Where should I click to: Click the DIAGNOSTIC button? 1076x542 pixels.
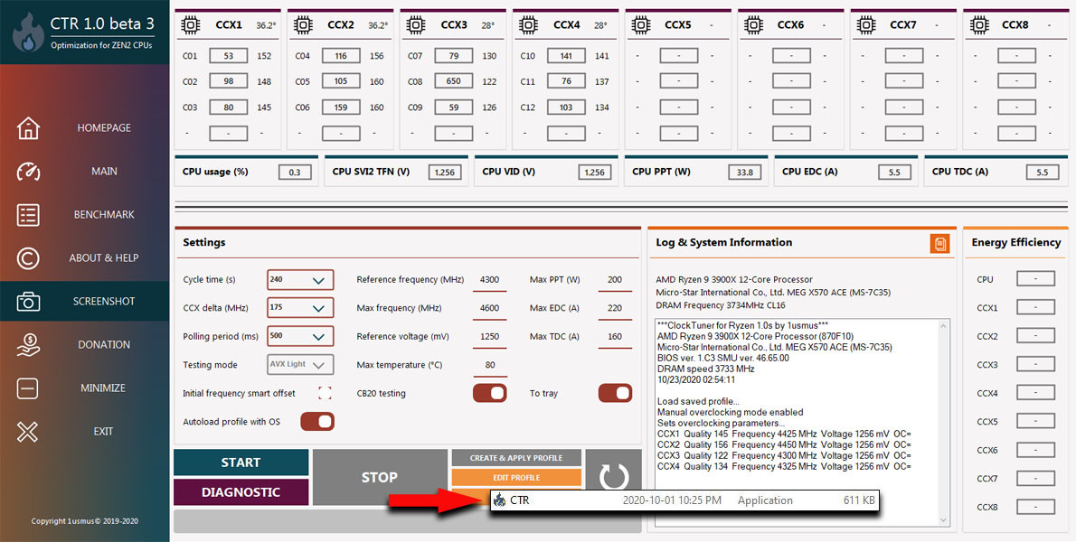[241, 492]
